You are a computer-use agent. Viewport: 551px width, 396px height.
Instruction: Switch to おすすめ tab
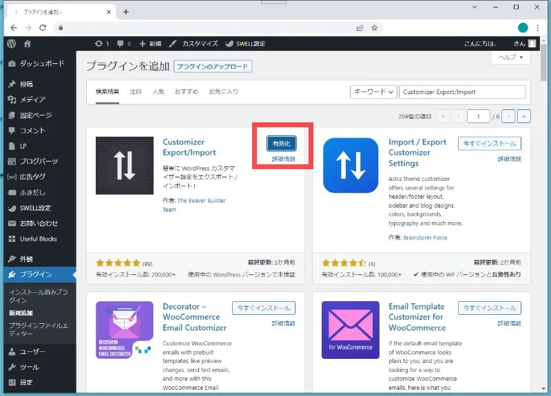[187, 92]
